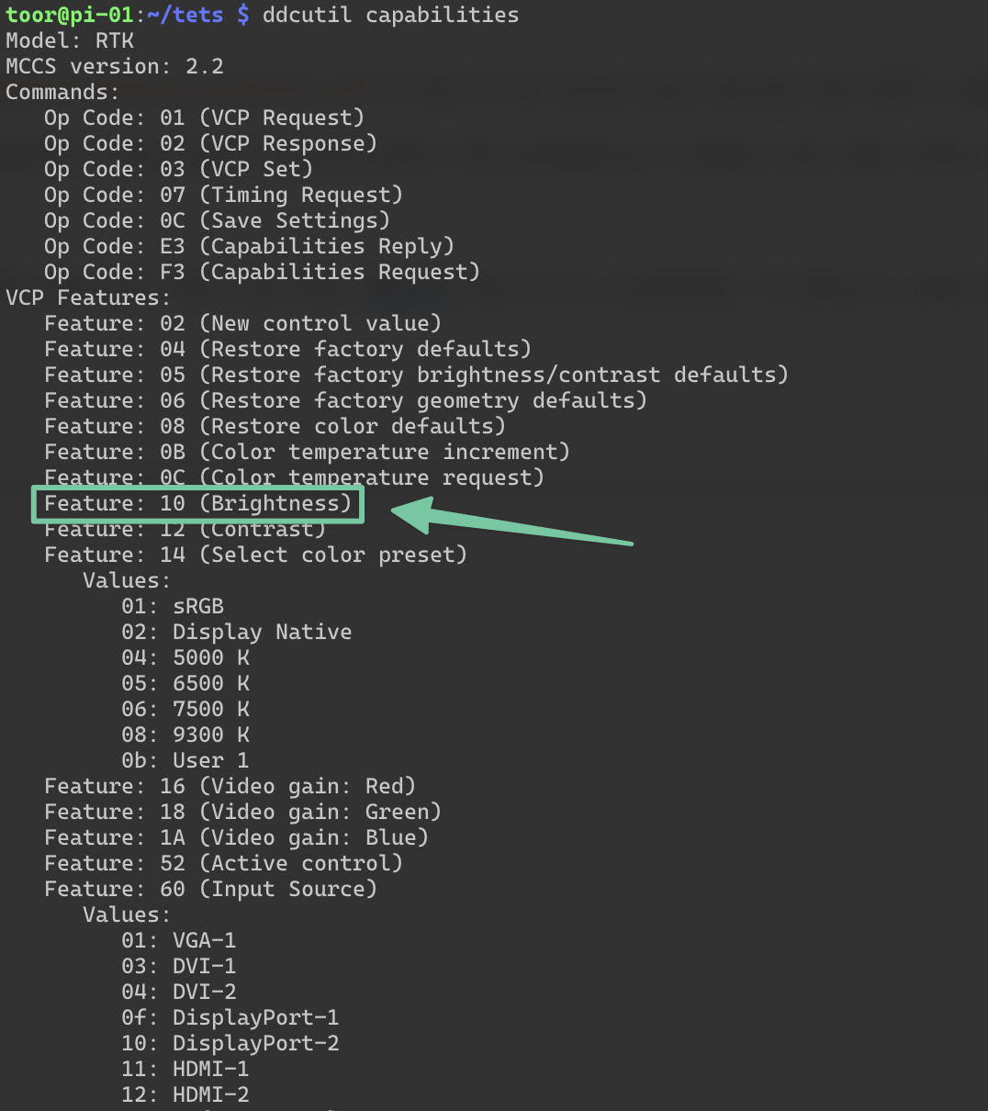
Task: Click Feature 04 Restore factory defaults
Action: pos(287,350)
